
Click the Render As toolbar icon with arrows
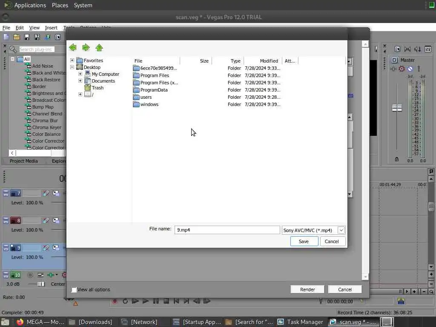(48, 37)
